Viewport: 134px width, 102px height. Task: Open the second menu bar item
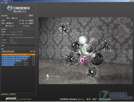click(6, 3)
